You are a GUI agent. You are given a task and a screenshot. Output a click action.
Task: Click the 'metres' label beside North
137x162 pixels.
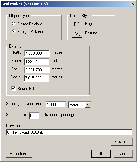(x=57, y=52)
